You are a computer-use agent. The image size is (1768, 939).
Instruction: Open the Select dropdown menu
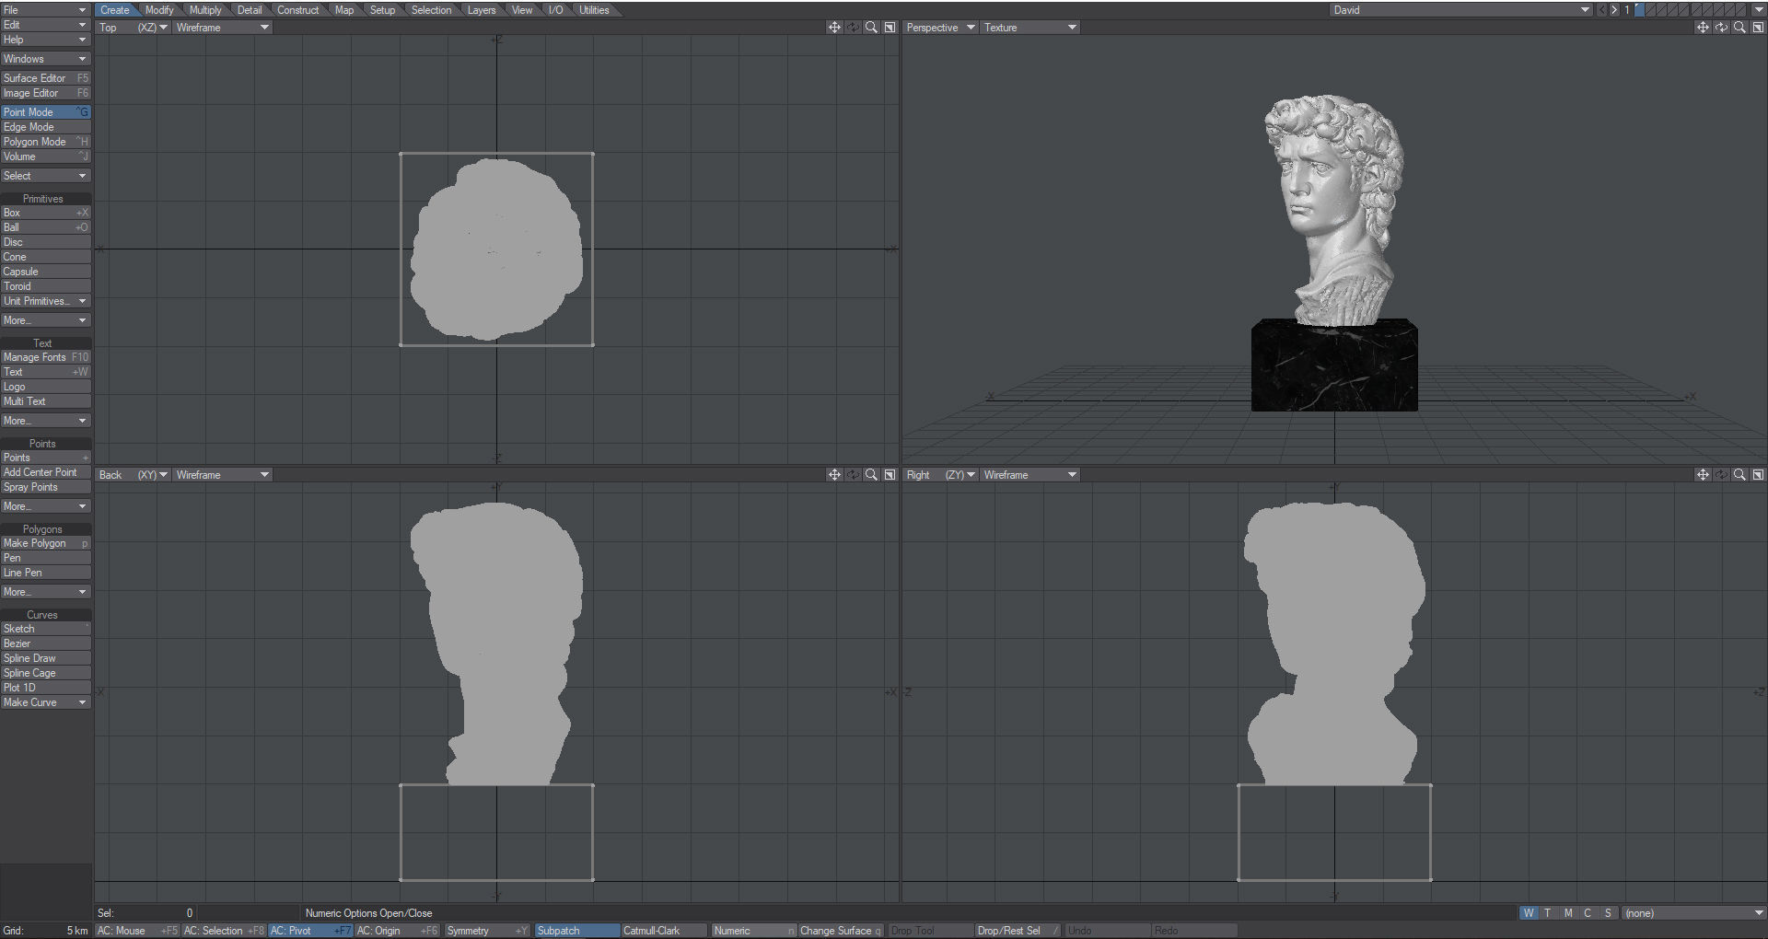click(x=45, y=176)
